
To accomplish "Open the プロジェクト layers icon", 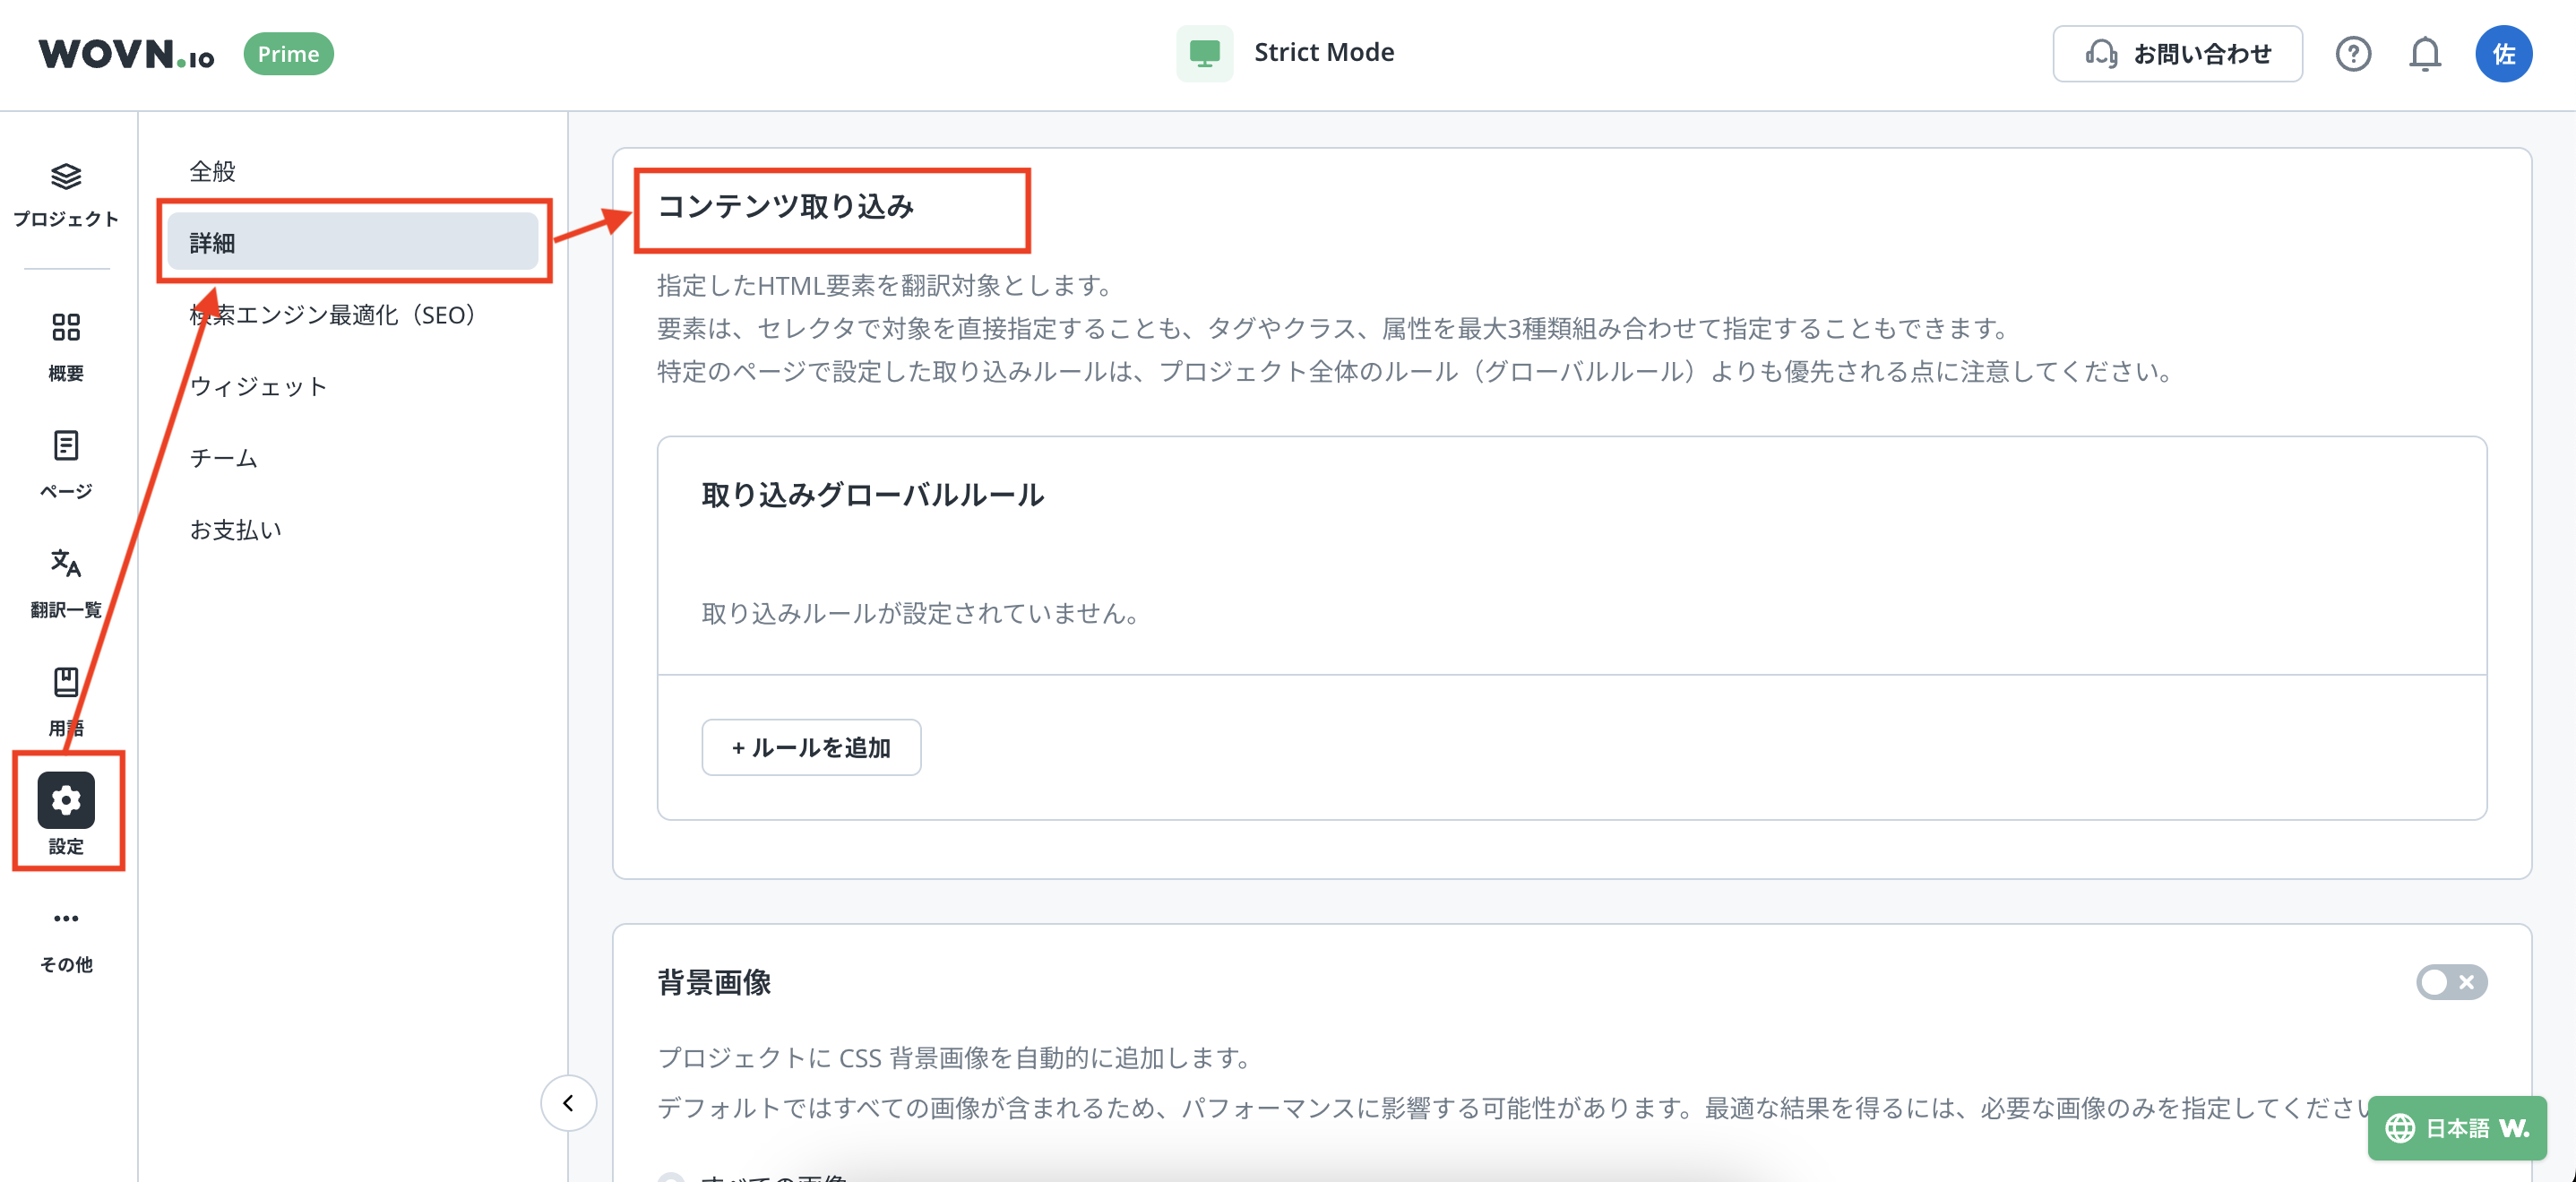I will tap(66, 178).
